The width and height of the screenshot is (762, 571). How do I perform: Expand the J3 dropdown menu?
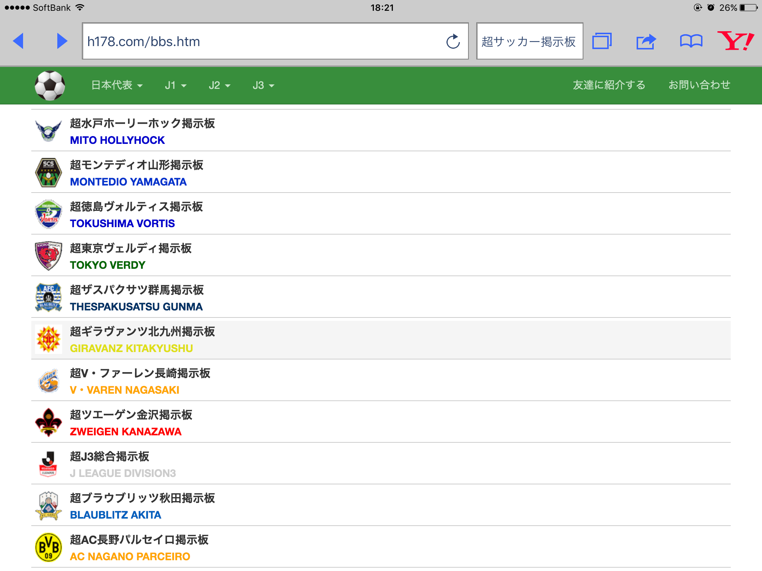pyautogui.click(x=263, y=85)
